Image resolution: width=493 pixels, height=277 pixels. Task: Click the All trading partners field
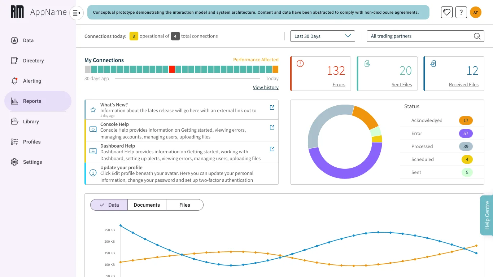pos(426,36)
